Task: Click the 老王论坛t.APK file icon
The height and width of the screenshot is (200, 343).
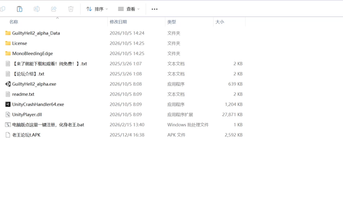Action: point(8,135)
